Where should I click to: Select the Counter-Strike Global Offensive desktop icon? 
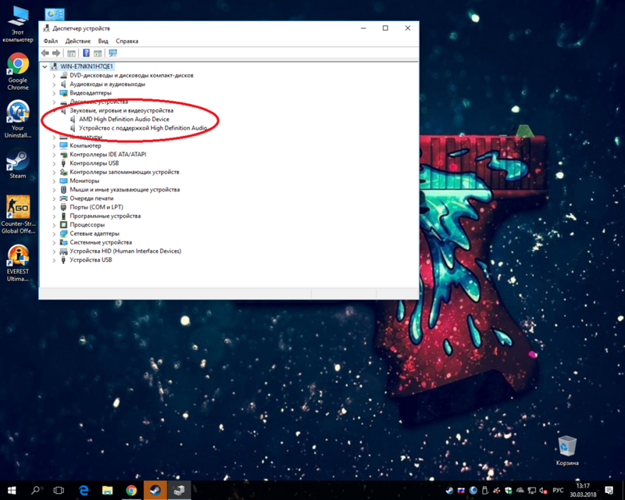click(18, 215)
